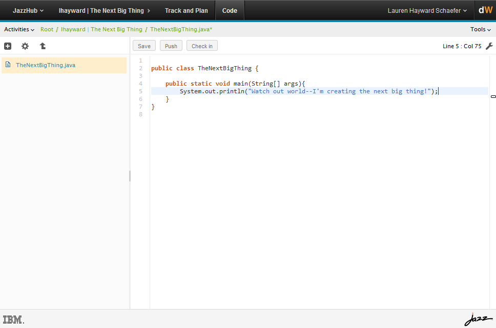Click the closing brace on line 6
The height and width of the screenshot is (328, 496).
coord(168,99)
